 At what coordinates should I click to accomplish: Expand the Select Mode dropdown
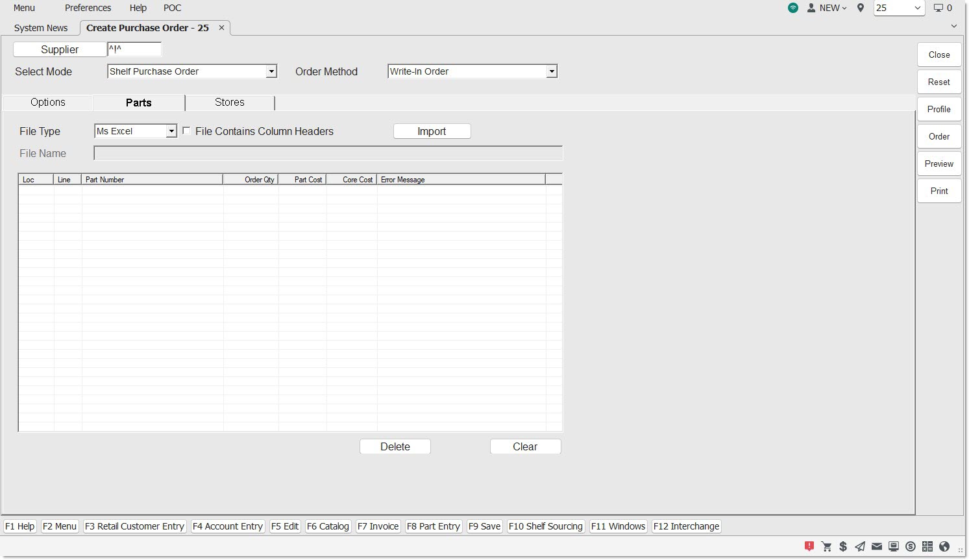[271, 72]
